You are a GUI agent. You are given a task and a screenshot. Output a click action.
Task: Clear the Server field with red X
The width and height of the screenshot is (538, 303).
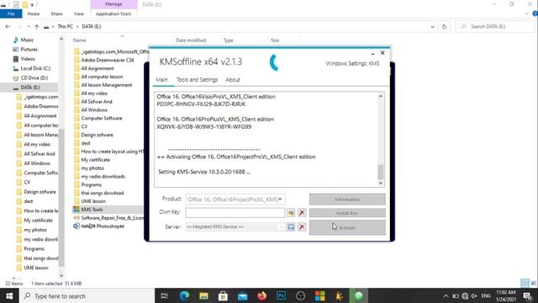tap(302, 226)
